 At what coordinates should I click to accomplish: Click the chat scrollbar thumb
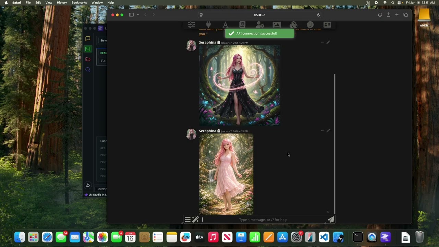coord(334,144)
